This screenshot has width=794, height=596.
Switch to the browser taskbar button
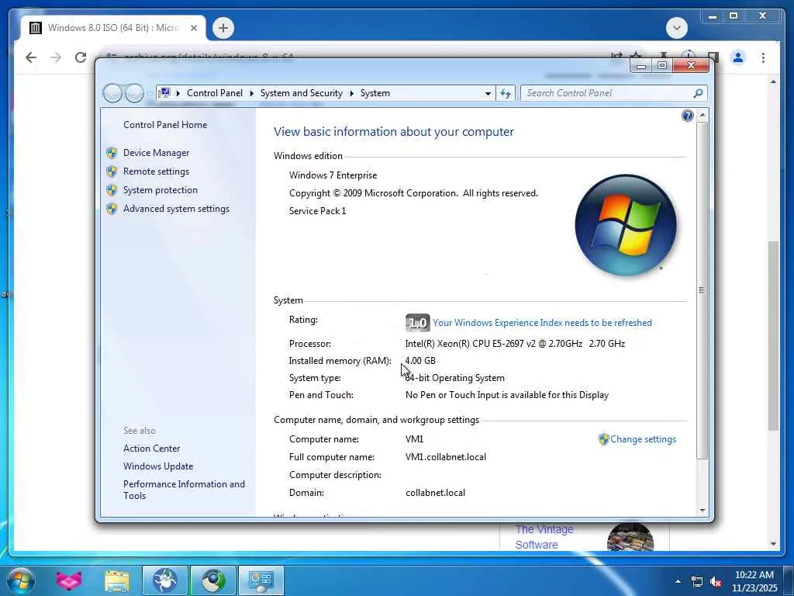point(213,580)
